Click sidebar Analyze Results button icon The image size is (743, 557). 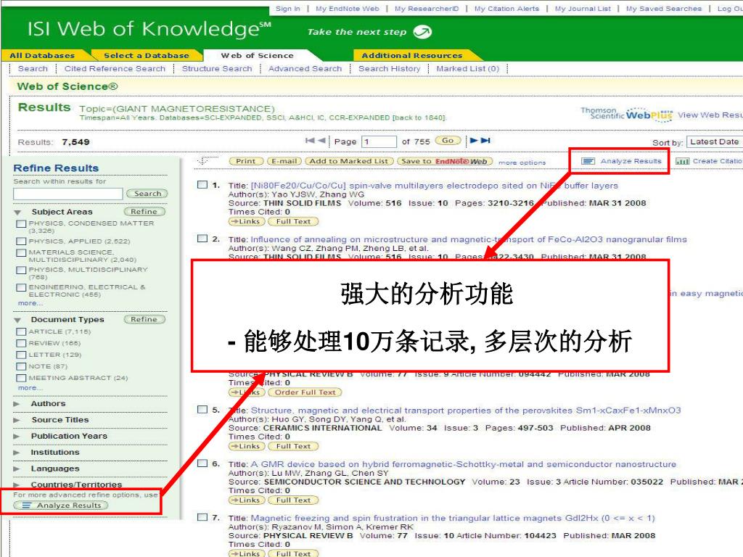(x=26, y=506)
